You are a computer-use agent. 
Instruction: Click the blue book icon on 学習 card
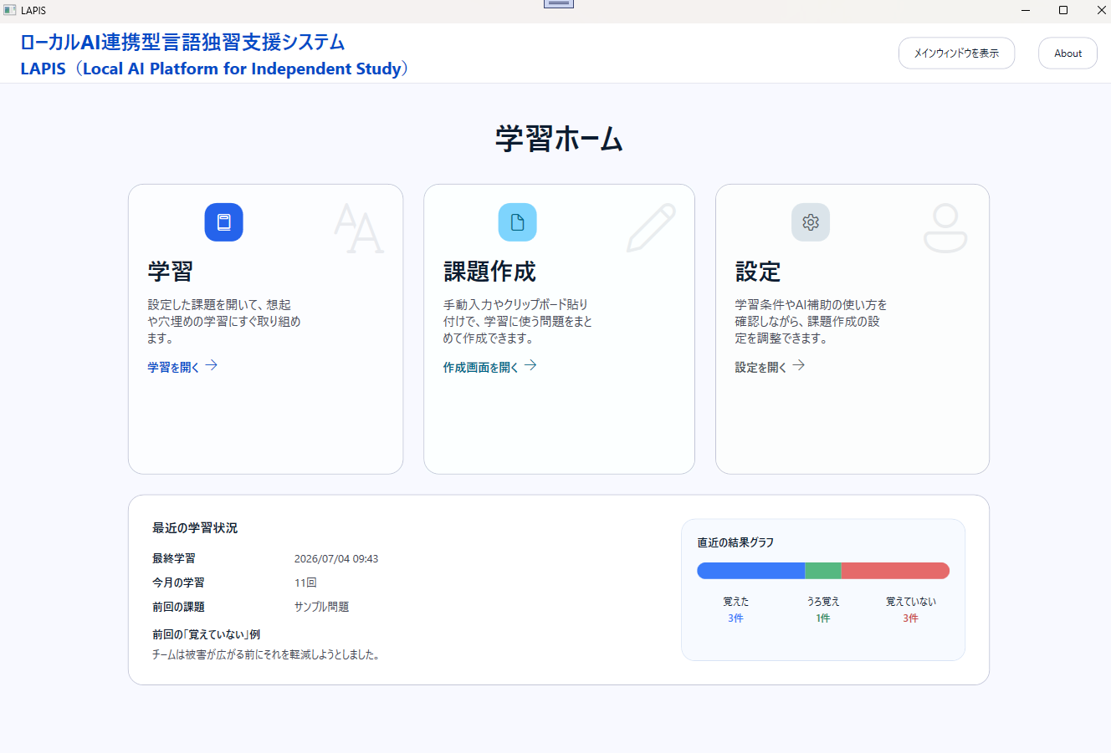(x=223, y=222)
